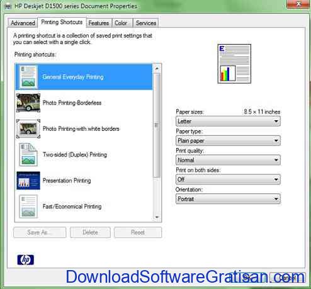Select 'Fast/Economical Printing' text
Screen dimensions: 311x289
72,207
